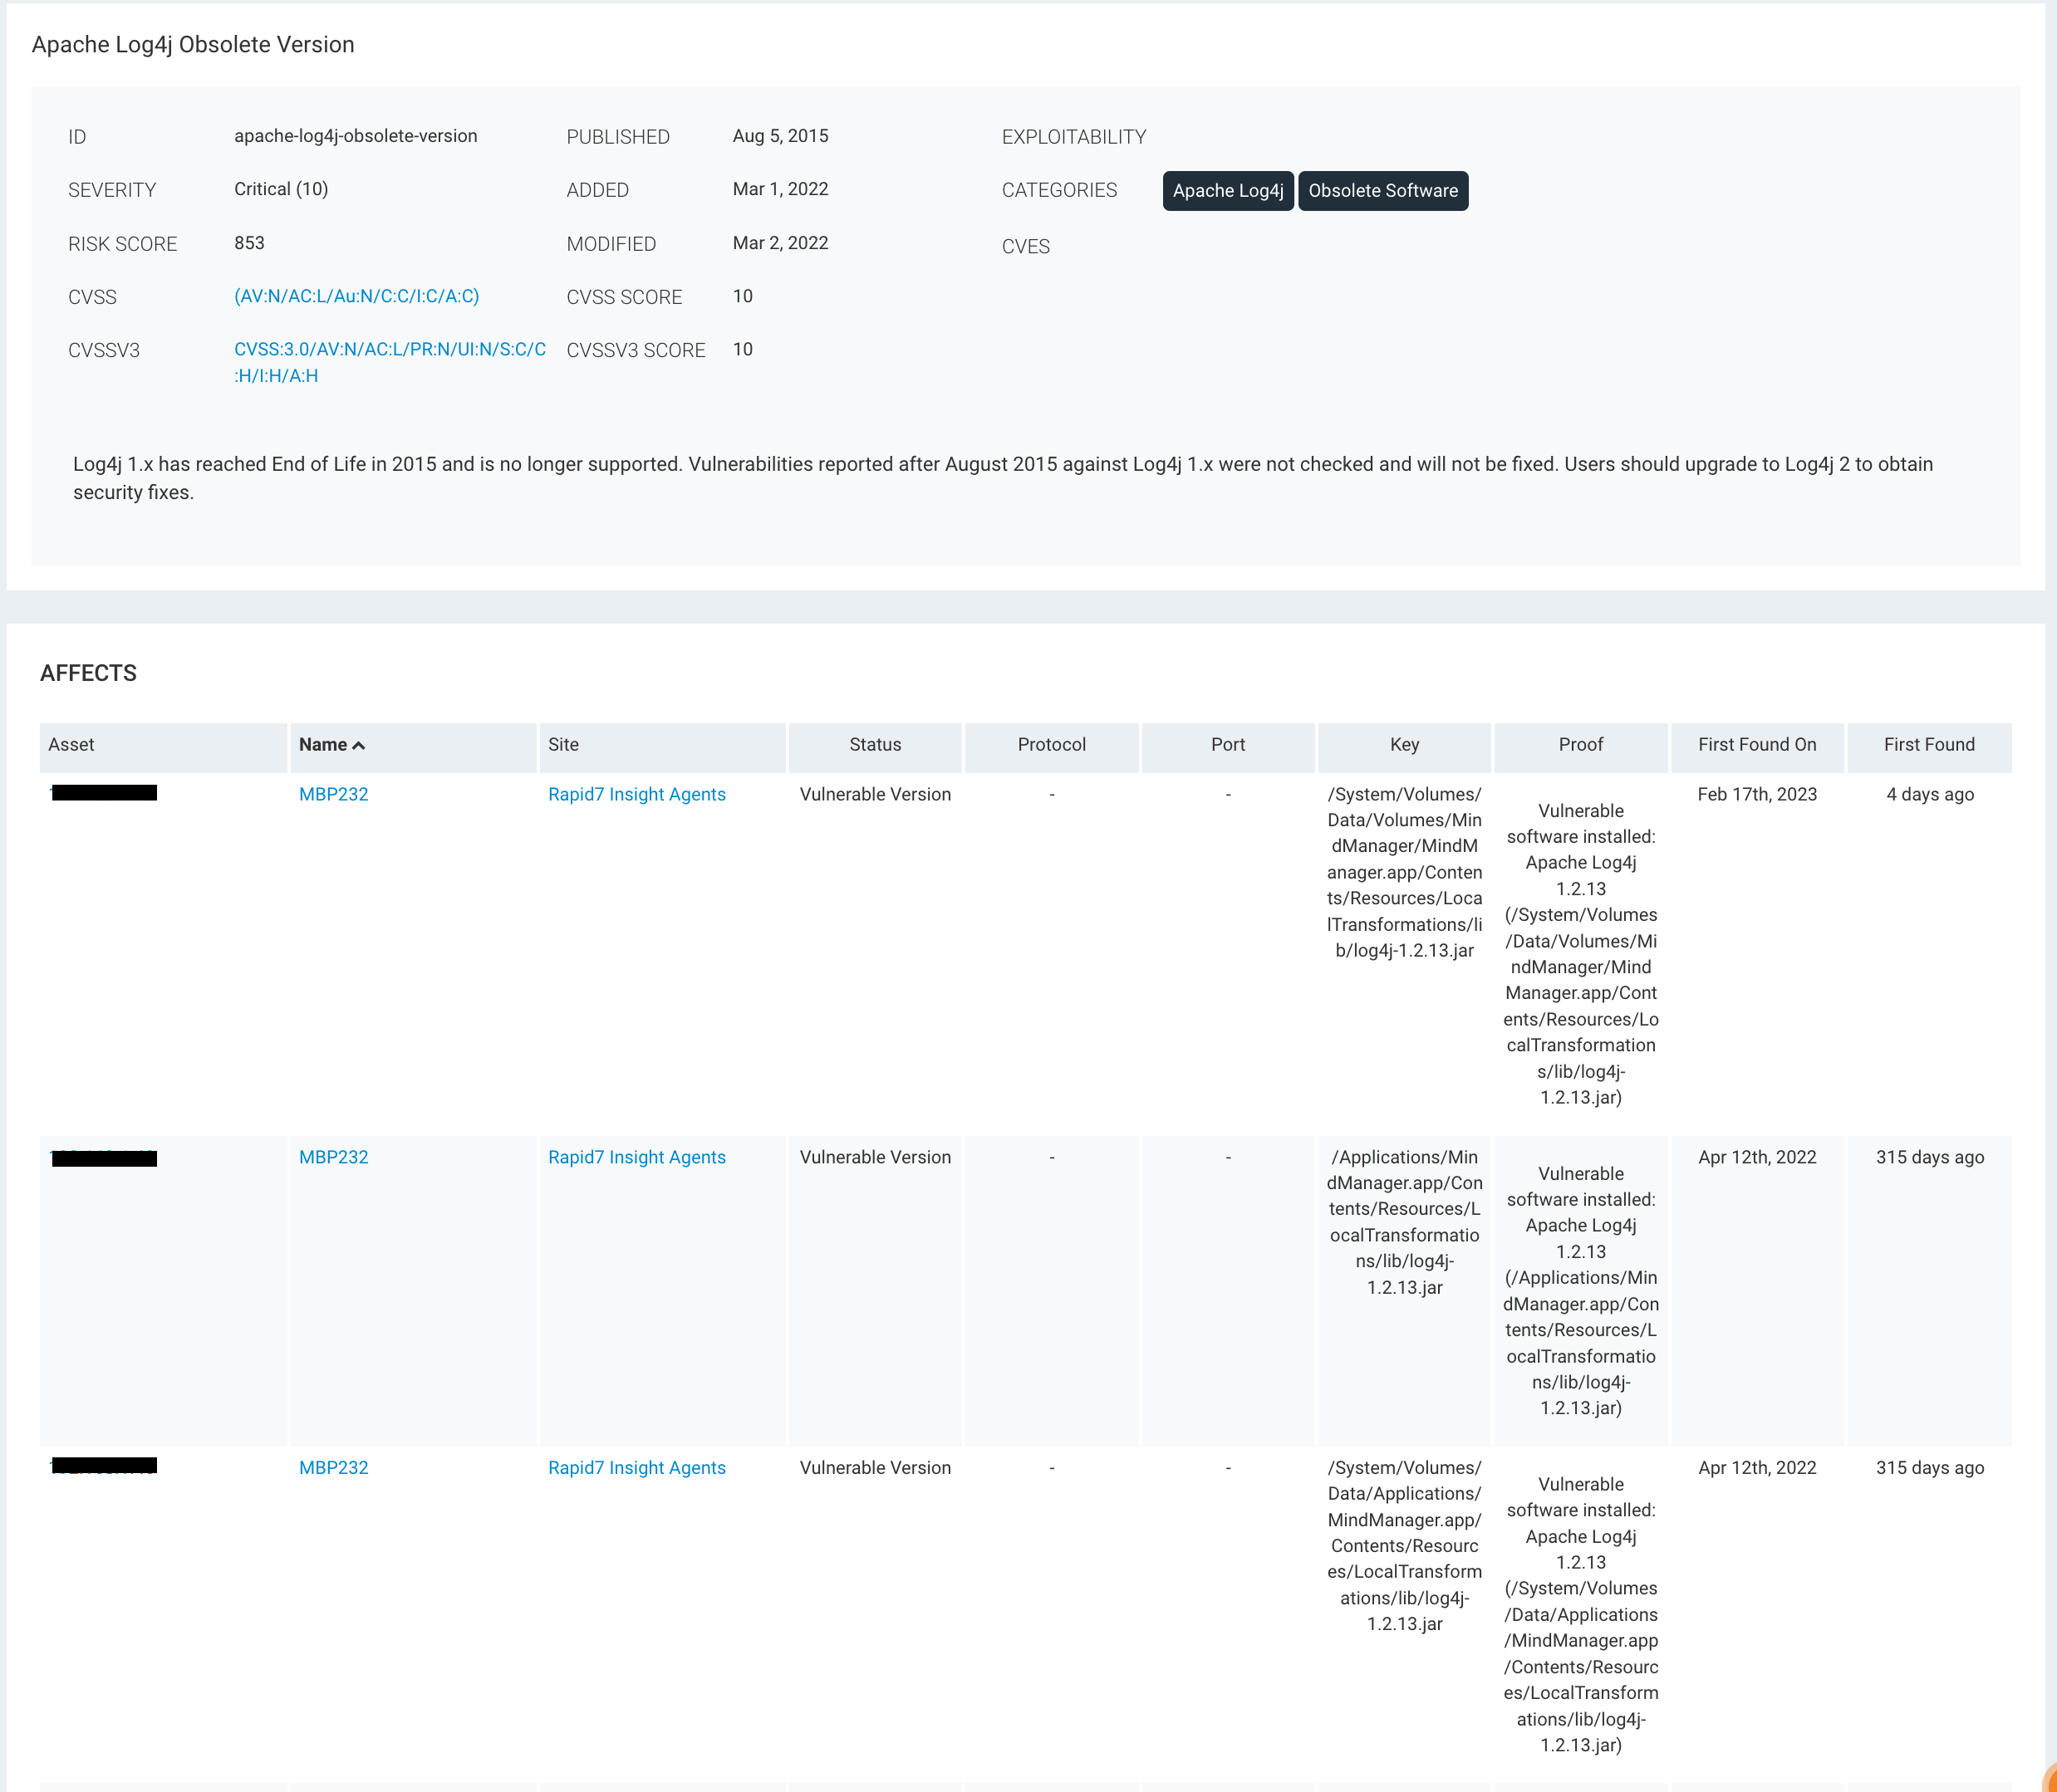Click the Proof column header
Image resolution: width=2057 pixels, height=1792 pixels.
coord(1580,744)
